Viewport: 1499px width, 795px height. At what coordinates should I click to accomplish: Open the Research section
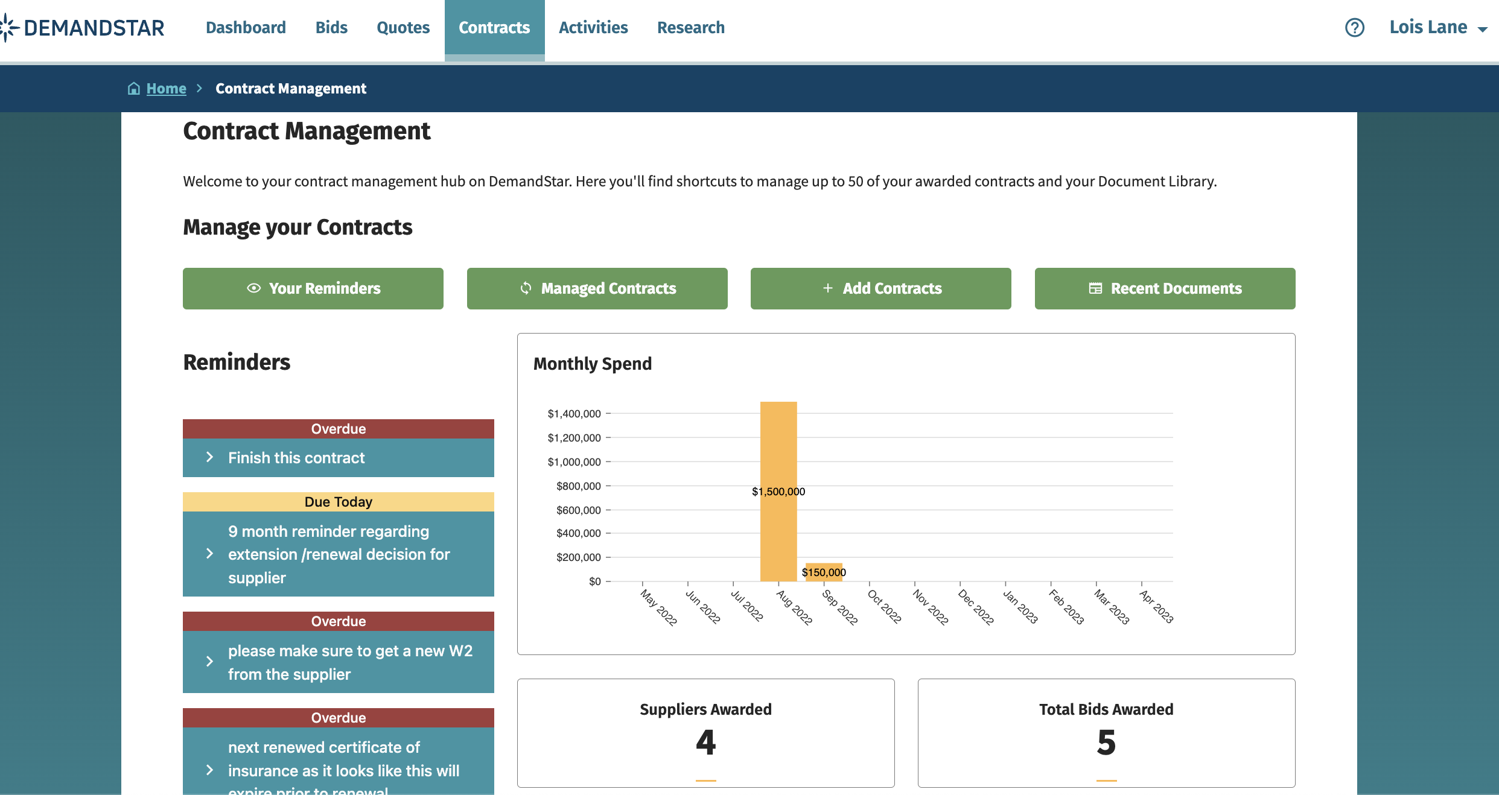[691, 27]
